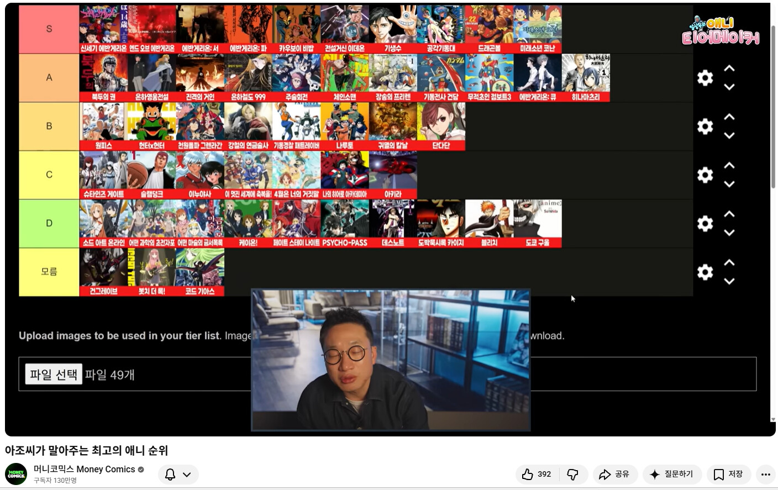Select the 이누야샤 thumbnail

(200, 175)
